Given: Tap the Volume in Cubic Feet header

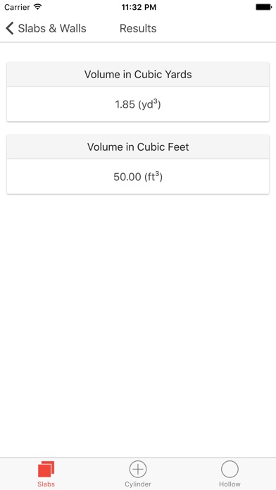Looking at the screenshot, I should (x=138, y=147).
